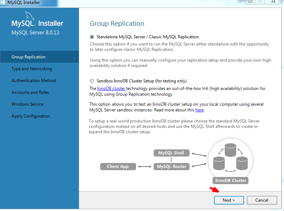Click the MySQL dolphin logo
Image resolution: width=284 pixels, height=211 pixels.
point(30,15)
